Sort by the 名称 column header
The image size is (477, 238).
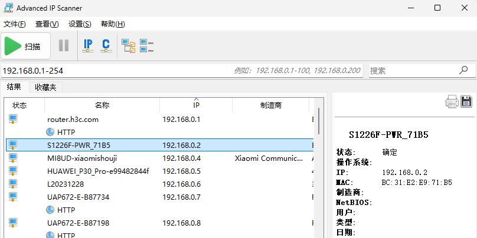[102, 105]
